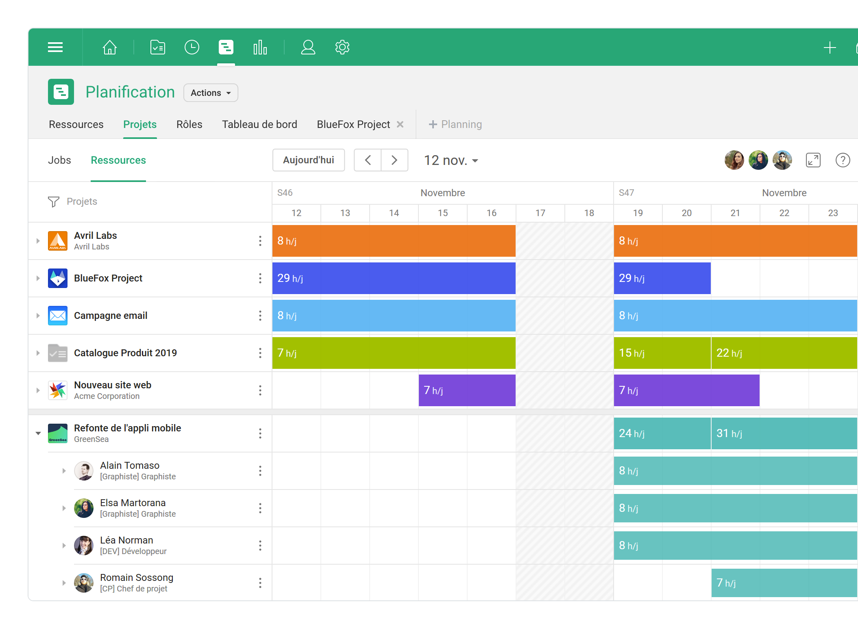Click the Campagne email envelope icon
The width and height of the screenshot is (858, 628).
[x=58, y=316]
